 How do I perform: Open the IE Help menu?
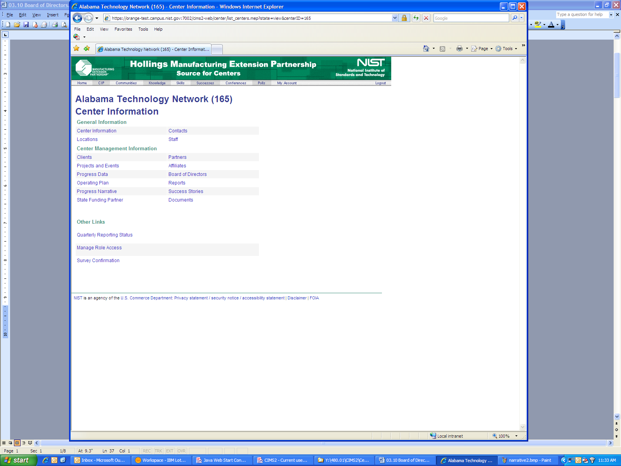click(158, 29)
